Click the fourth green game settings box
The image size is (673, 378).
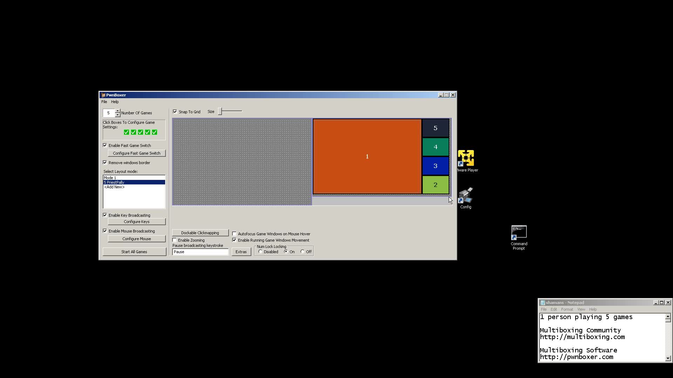148,132
